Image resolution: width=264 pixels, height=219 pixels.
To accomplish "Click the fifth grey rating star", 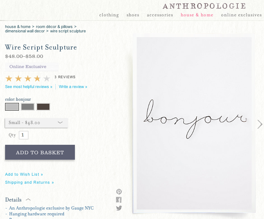I will (47, 79).
